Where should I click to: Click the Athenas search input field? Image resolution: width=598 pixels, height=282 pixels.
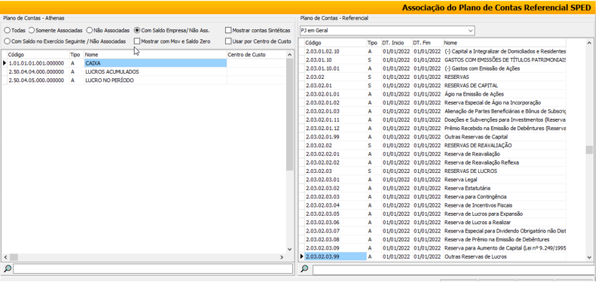[x=153, y=268]
